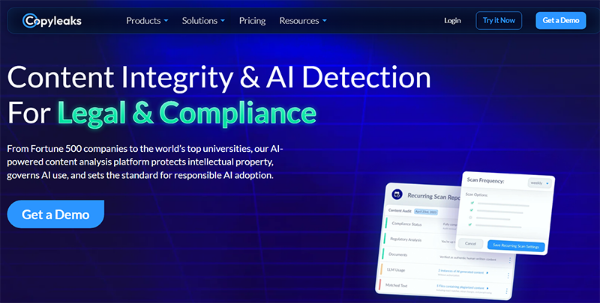Expand the Products dropdown menu
Screen dimensions: 600x303
tap(147, 21)
